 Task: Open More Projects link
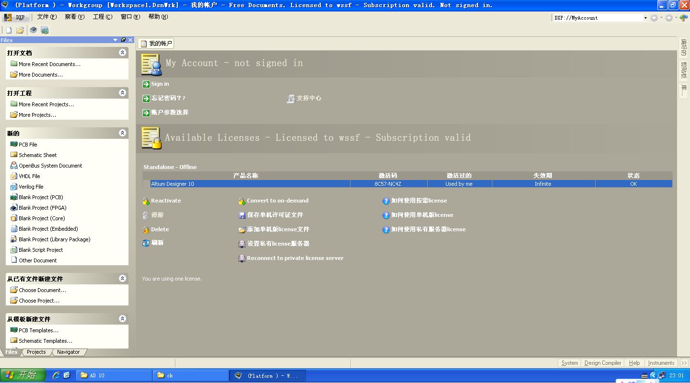click(37, 115)
